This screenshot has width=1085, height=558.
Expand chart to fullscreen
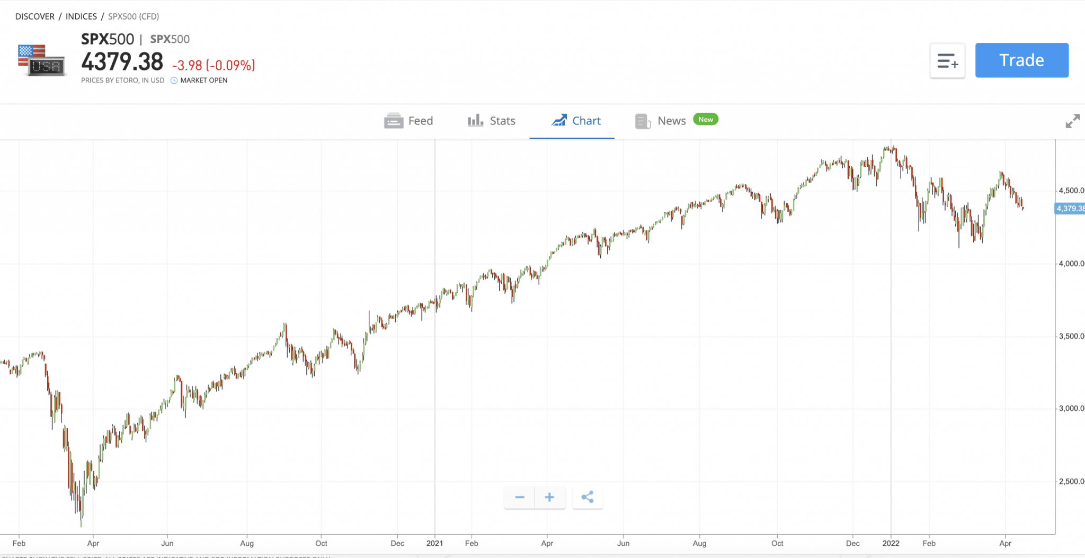click(x=1072, y=121)
